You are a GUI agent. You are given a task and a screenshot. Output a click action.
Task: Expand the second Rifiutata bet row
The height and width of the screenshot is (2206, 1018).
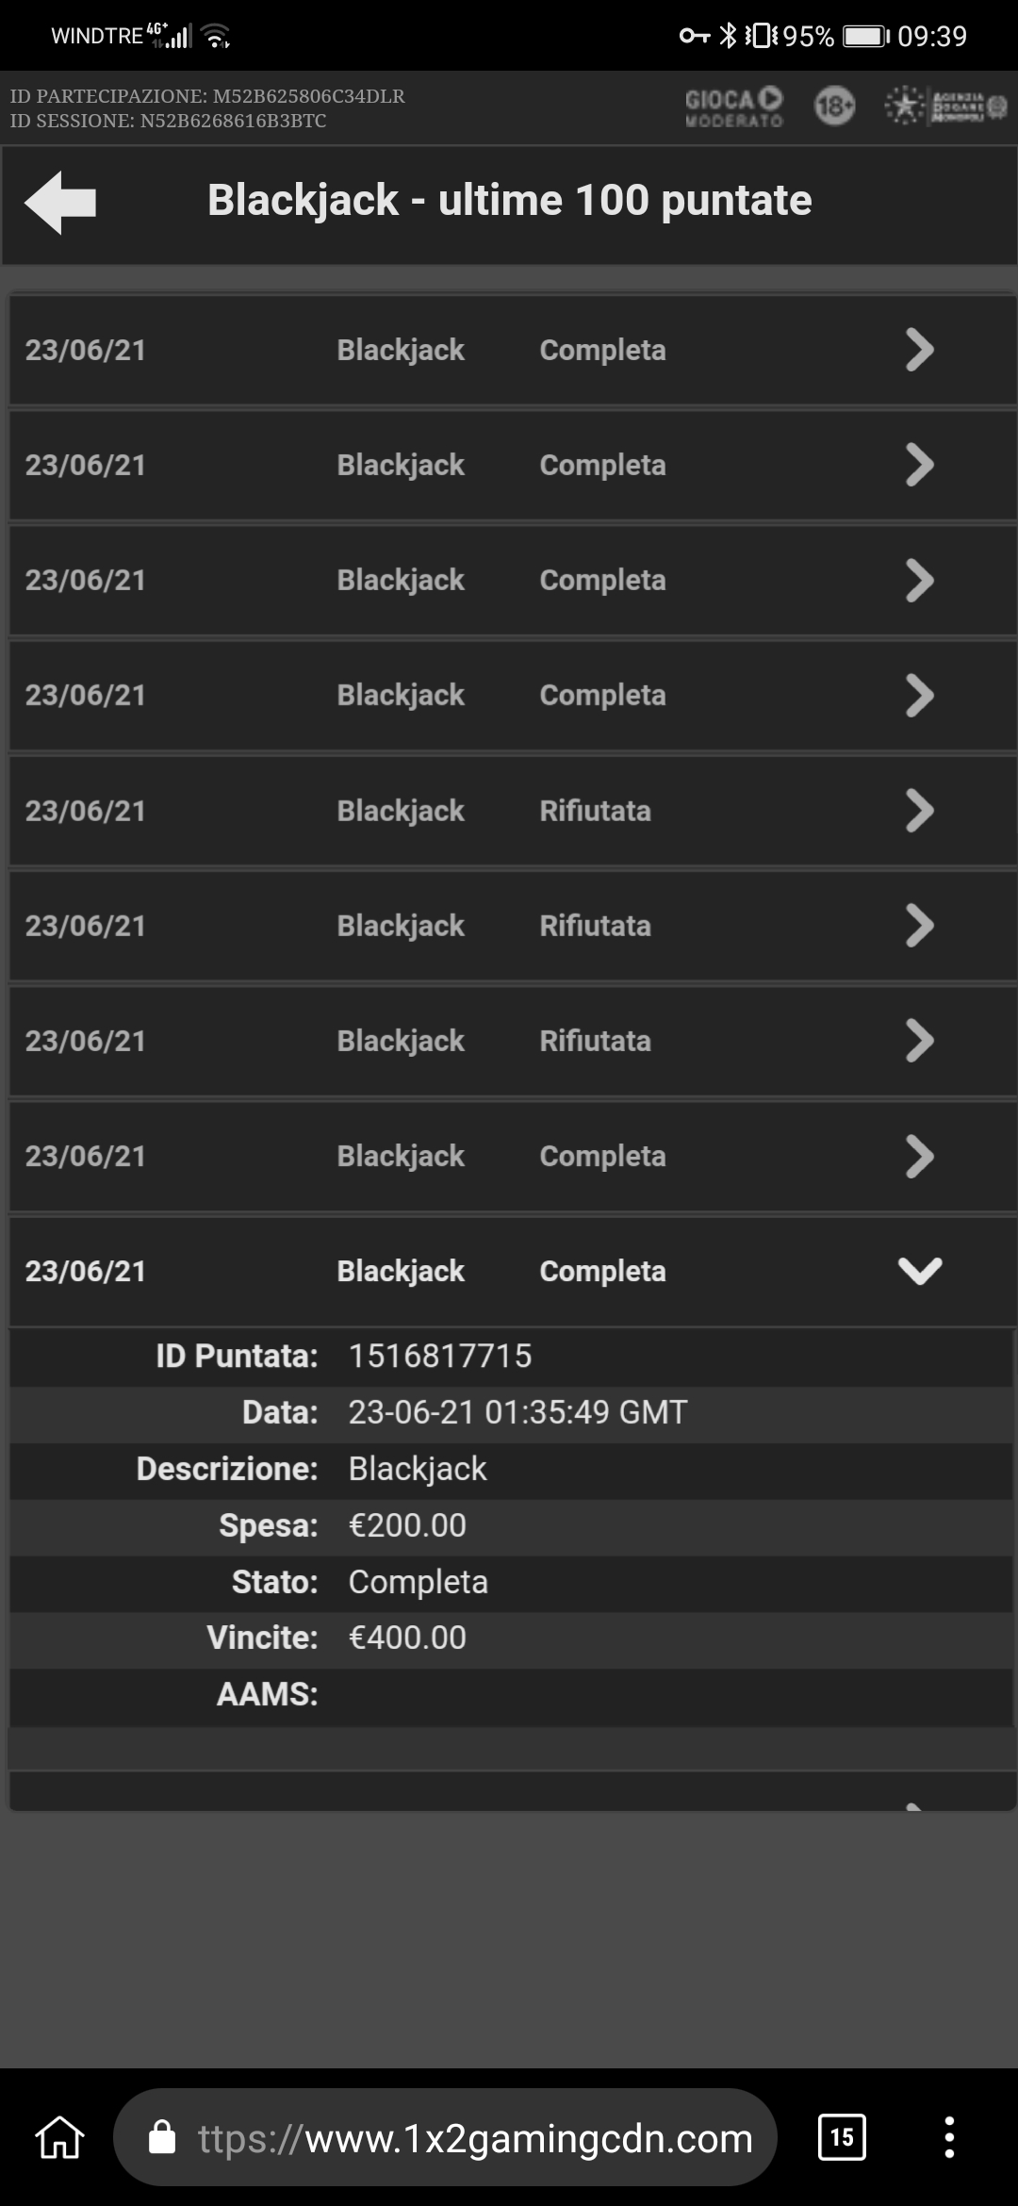point(513,926)
